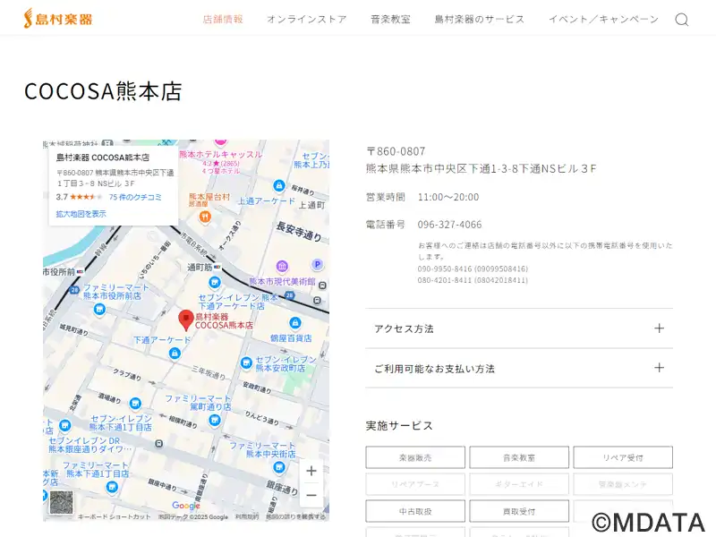The height and width of the screenshot is (537, 716).
Task: Expand the アクセス方法 section
Action: [519, 328]
